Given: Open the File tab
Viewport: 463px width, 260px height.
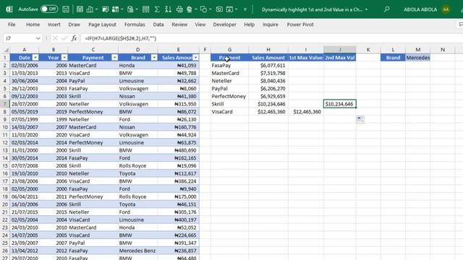Looking at the screenshot, I should (x=12, y=25).
